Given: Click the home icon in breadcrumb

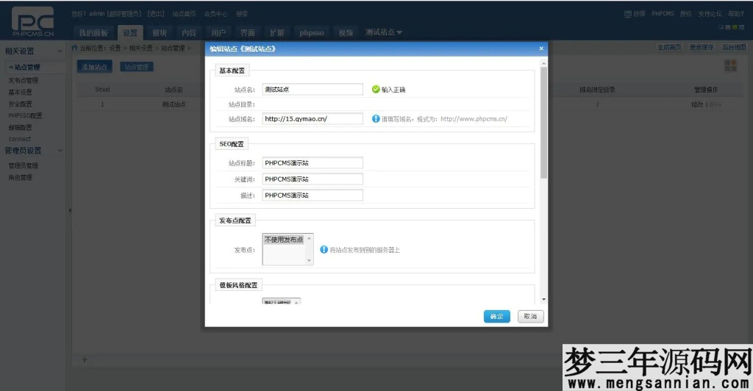Looking at the screenshot, I should 74,48.
